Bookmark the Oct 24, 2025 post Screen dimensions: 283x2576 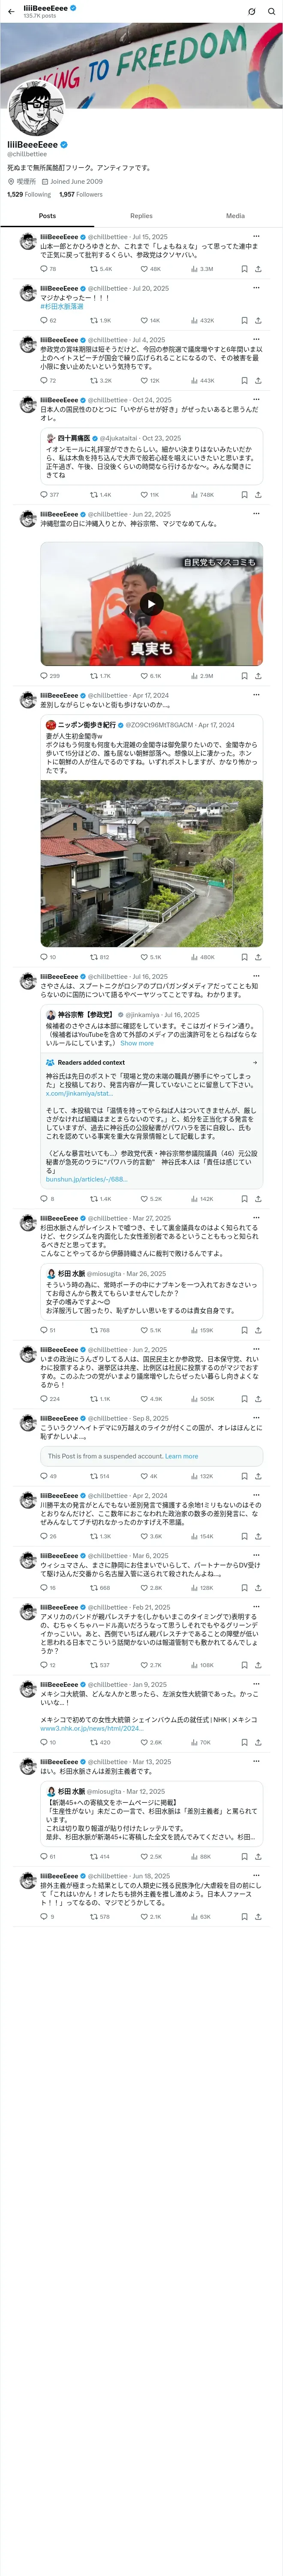(x=244, y=495)
